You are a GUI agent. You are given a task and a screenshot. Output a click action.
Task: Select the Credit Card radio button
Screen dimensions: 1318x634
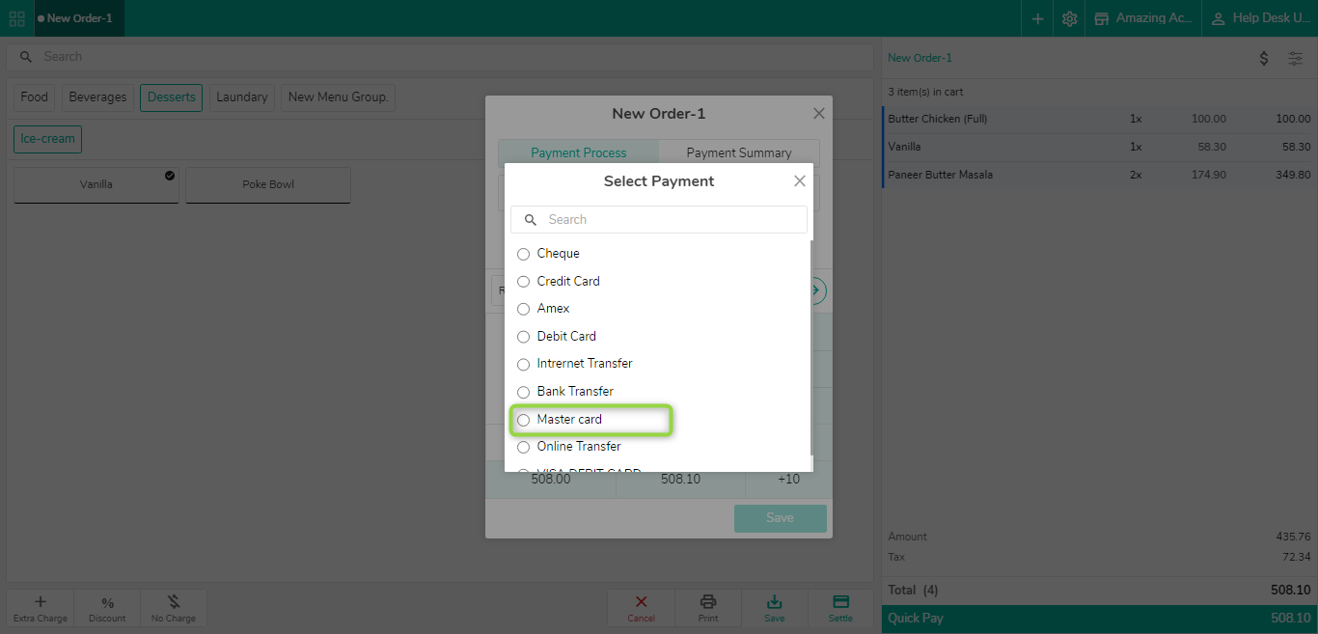pyautogui.click(x=524, y=282)
